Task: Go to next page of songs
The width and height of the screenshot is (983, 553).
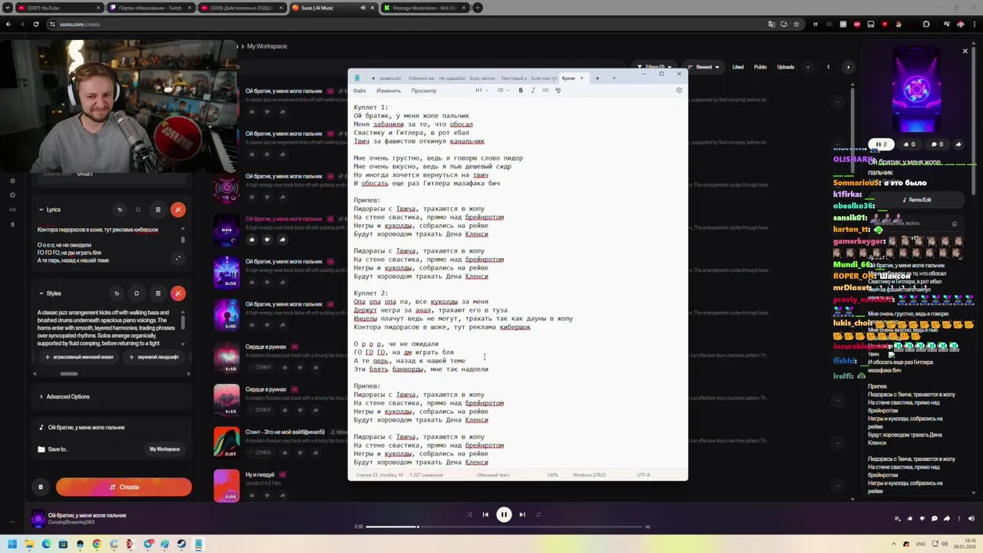Action: click(848, 67)
